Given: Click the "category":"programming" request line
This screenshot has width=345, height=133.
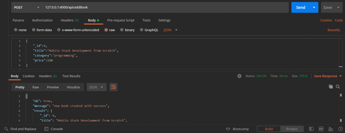Looking at the screenshot, I should pos(55,56).
